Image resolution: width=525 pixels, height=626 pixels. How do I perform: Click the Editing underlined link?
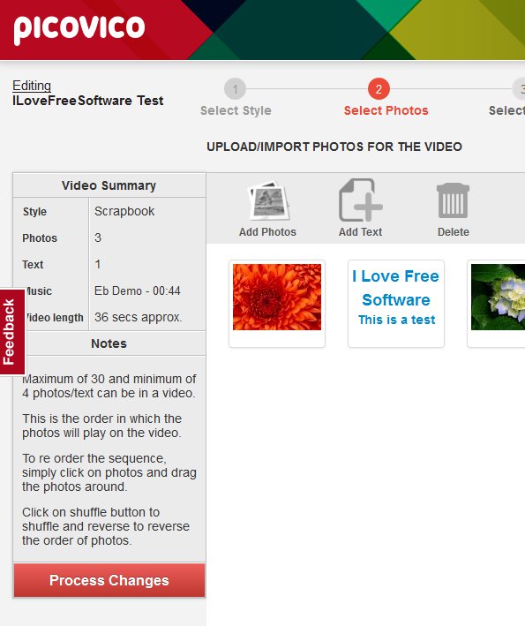(x=32, y=86)
